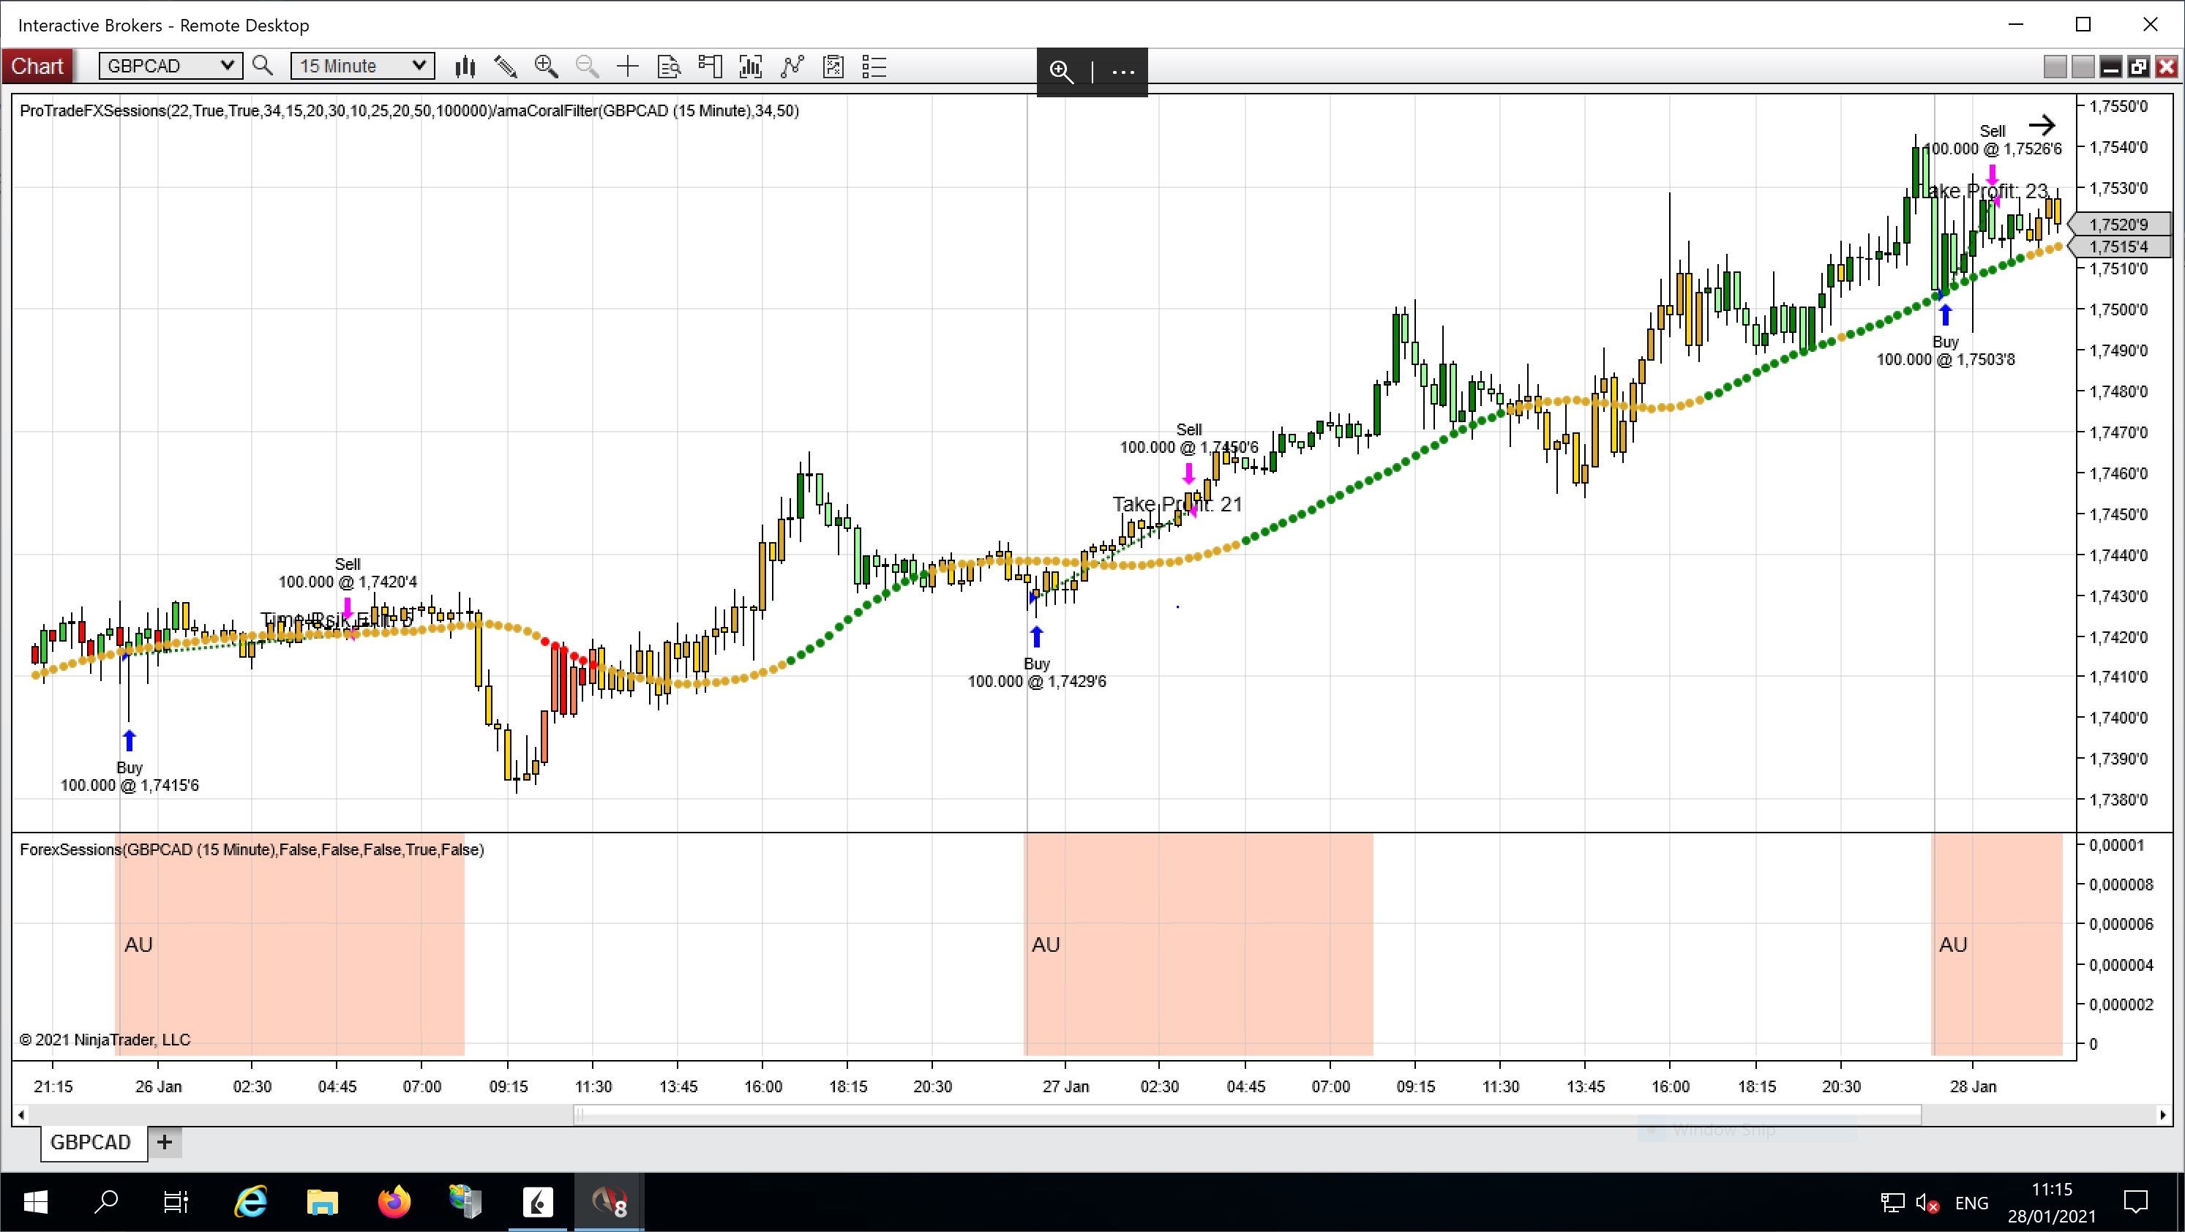Expand the GBPCAD instrument dropdown
The image size is (2185, 1232).
coord(226,66)
